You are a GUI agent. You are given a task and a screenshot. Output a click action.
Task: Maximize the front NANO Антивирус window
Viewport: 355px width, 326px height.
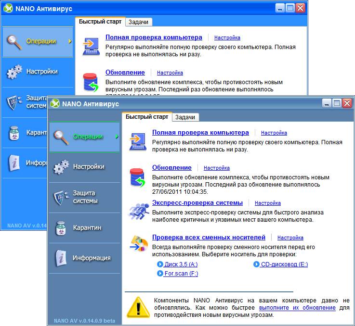(337, 103)
